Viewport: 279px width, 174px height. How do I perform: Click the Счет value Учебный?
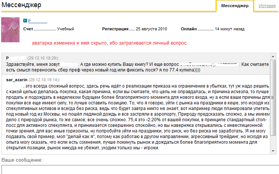(65, 29)
